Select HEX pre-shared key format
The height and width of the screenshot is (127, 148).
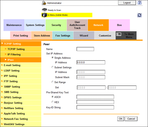point(53,102)
